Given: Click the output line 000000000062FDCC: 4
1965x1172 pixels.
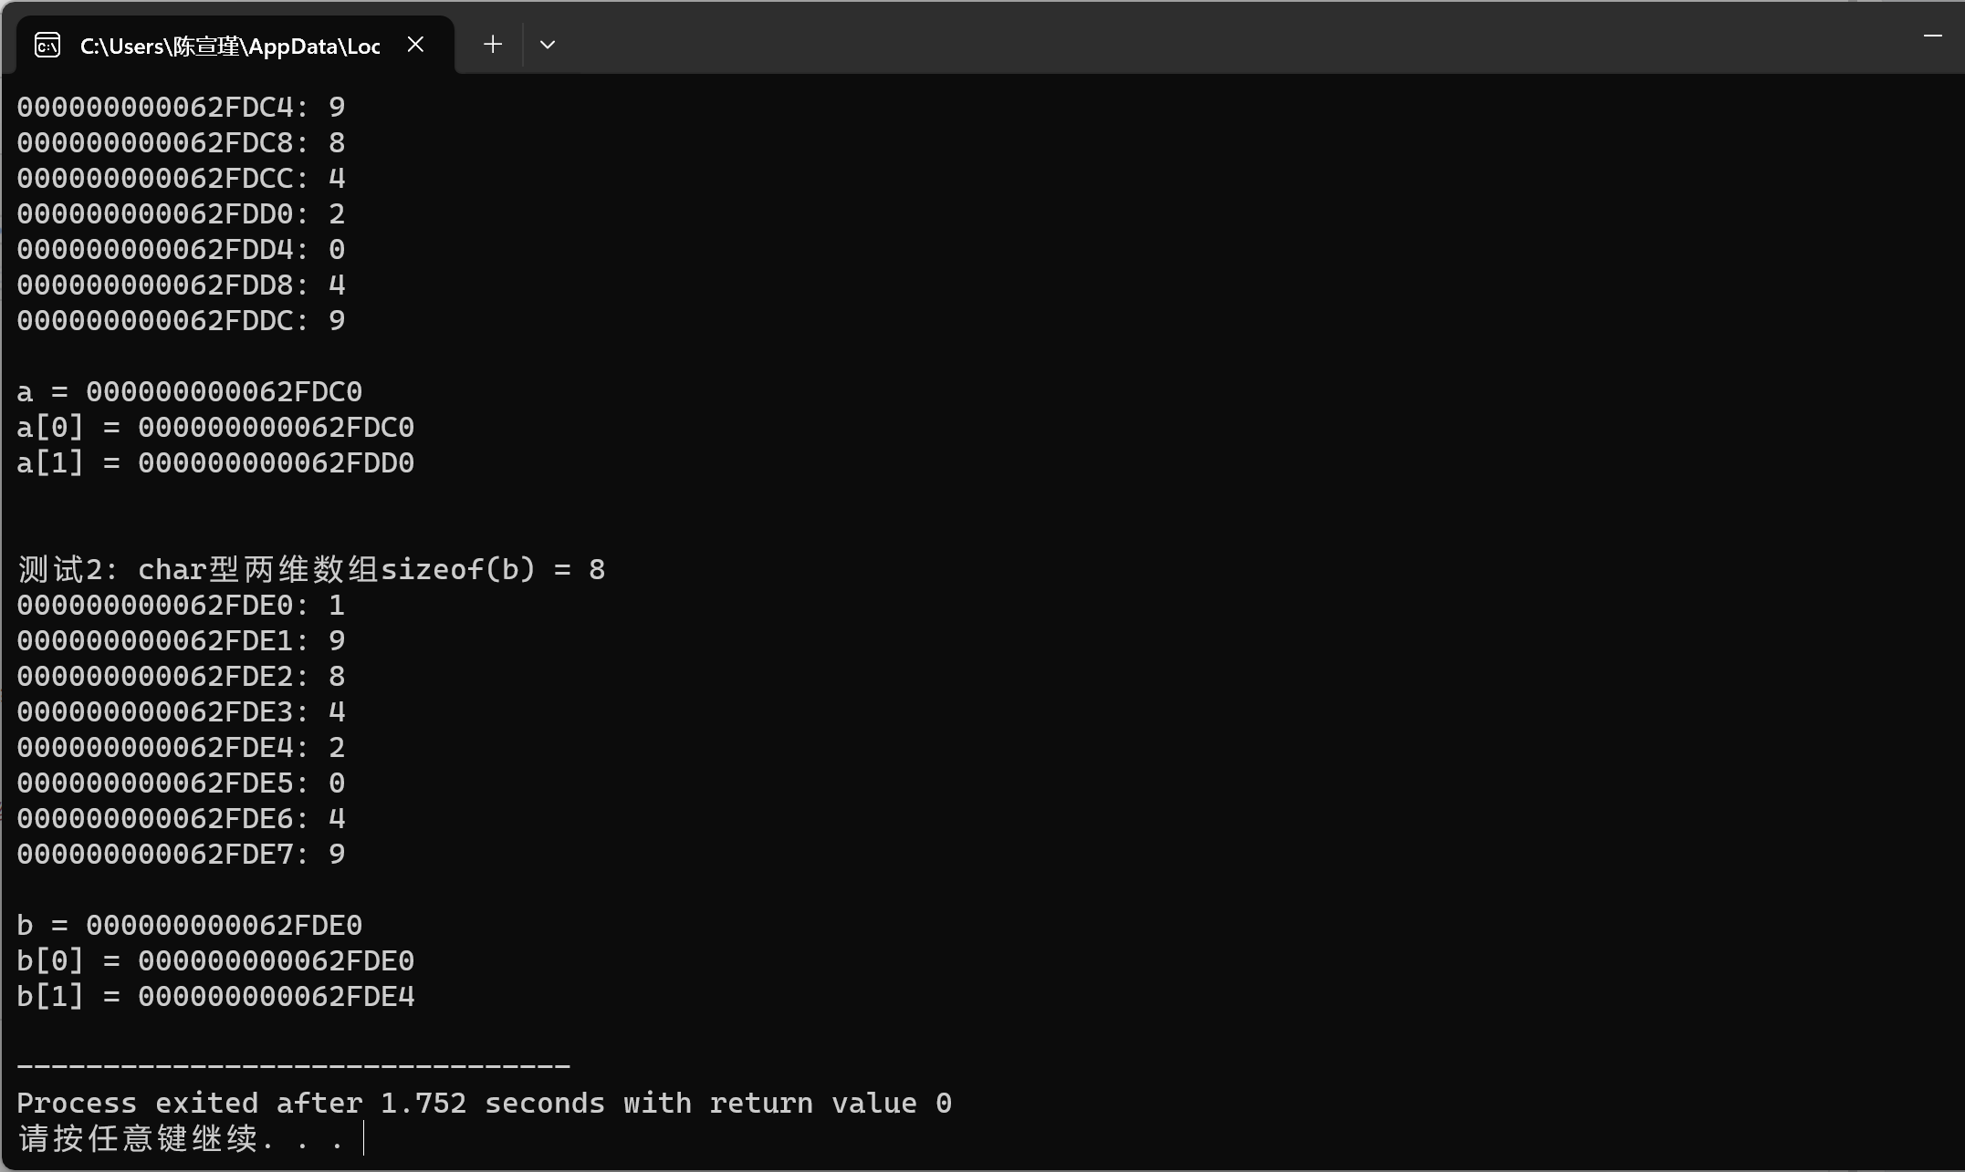Looking at the screenshot, I should point(181,179).
